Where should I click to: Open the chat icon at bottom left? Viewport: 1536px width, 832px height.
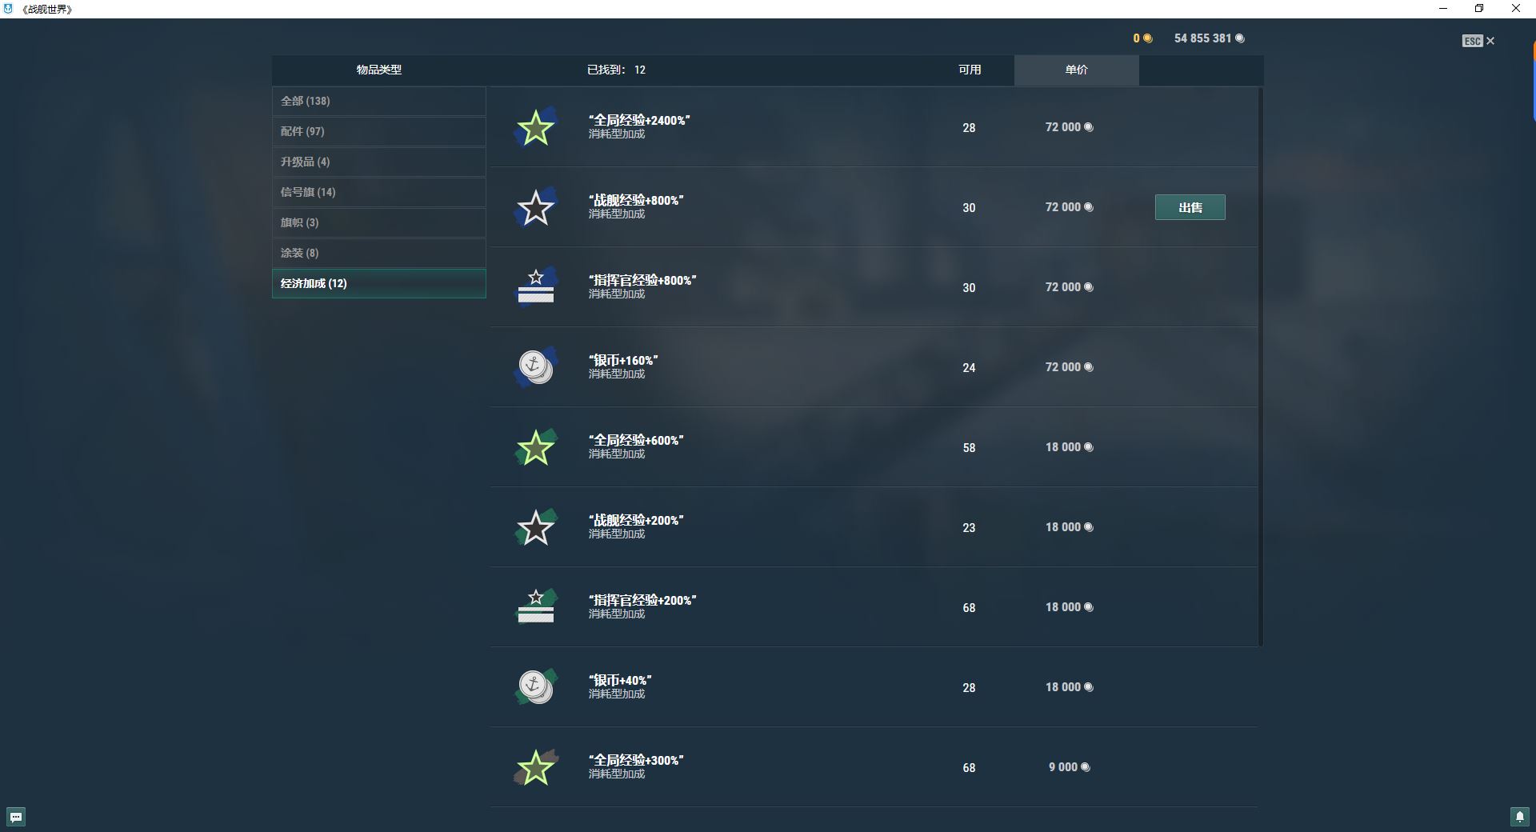coord(16,817)
